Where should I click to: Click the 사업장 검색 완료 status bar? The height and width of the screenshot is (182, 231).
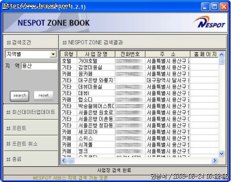[115, 170]
